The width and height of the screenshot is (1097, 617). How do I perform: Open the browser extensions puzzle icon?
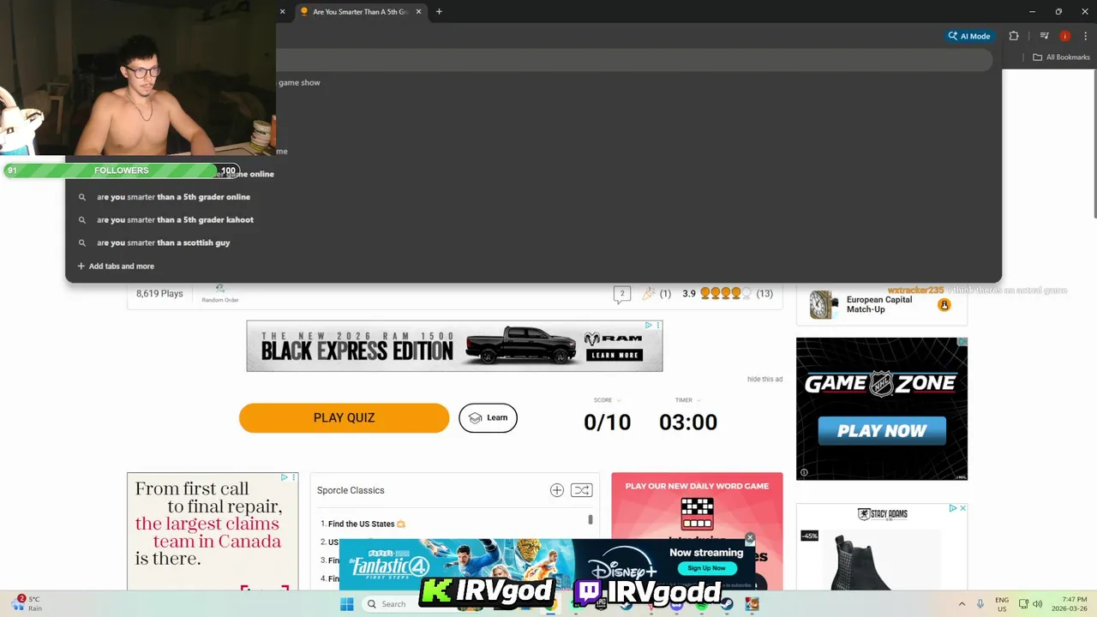tap(1014, 36)
